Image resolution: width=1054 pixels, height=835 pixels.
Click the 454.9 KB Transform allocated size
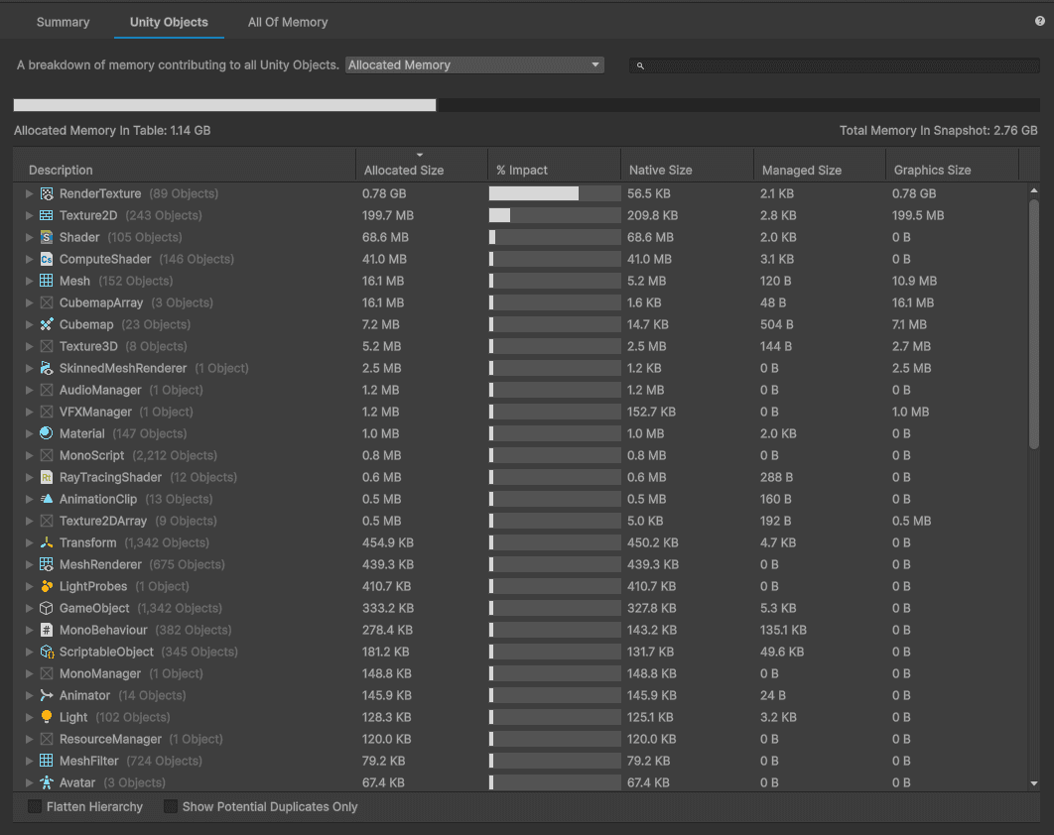pos(388,542)
